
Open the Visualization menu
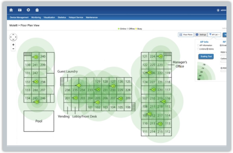pyautogui.click(x=49, y=17)
